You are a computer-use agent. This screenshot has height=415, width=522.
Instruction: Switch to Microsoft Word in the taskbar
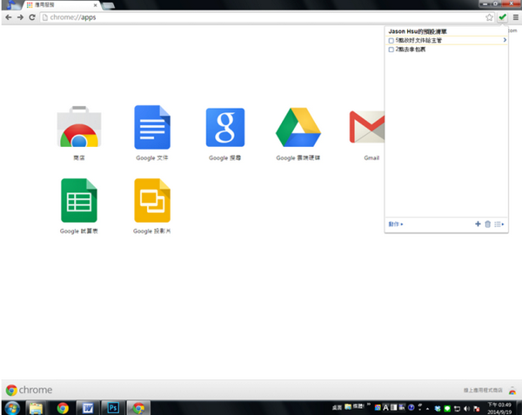click(88, 408)
